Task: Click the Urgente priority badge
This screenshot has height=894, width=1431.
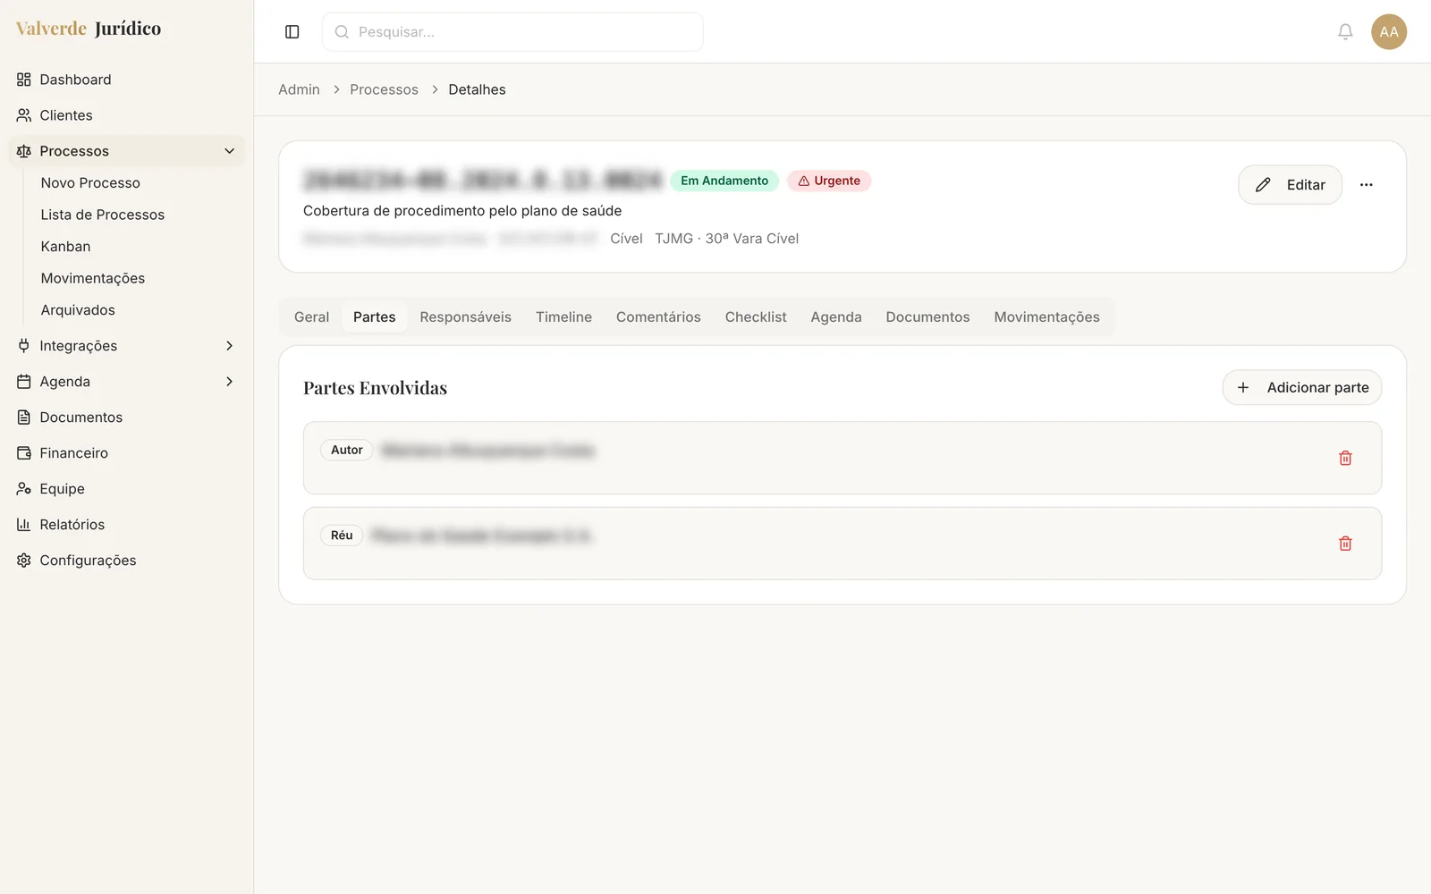Action: pyautogui.click(x=829, y=181)
